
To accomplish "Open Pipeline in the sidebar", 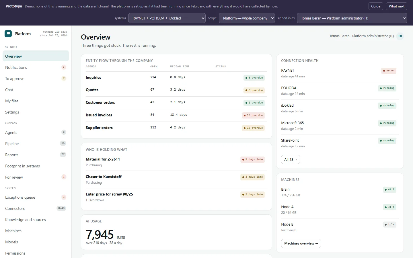I will [36, 144].
